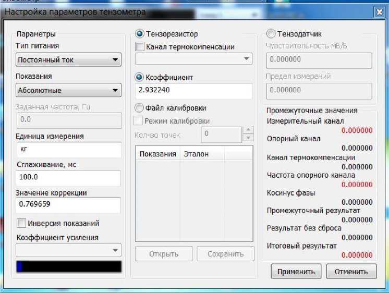Focus the Сглаживание, мс input field
This screenshot has height=293, width=389.
click(68, 178)
